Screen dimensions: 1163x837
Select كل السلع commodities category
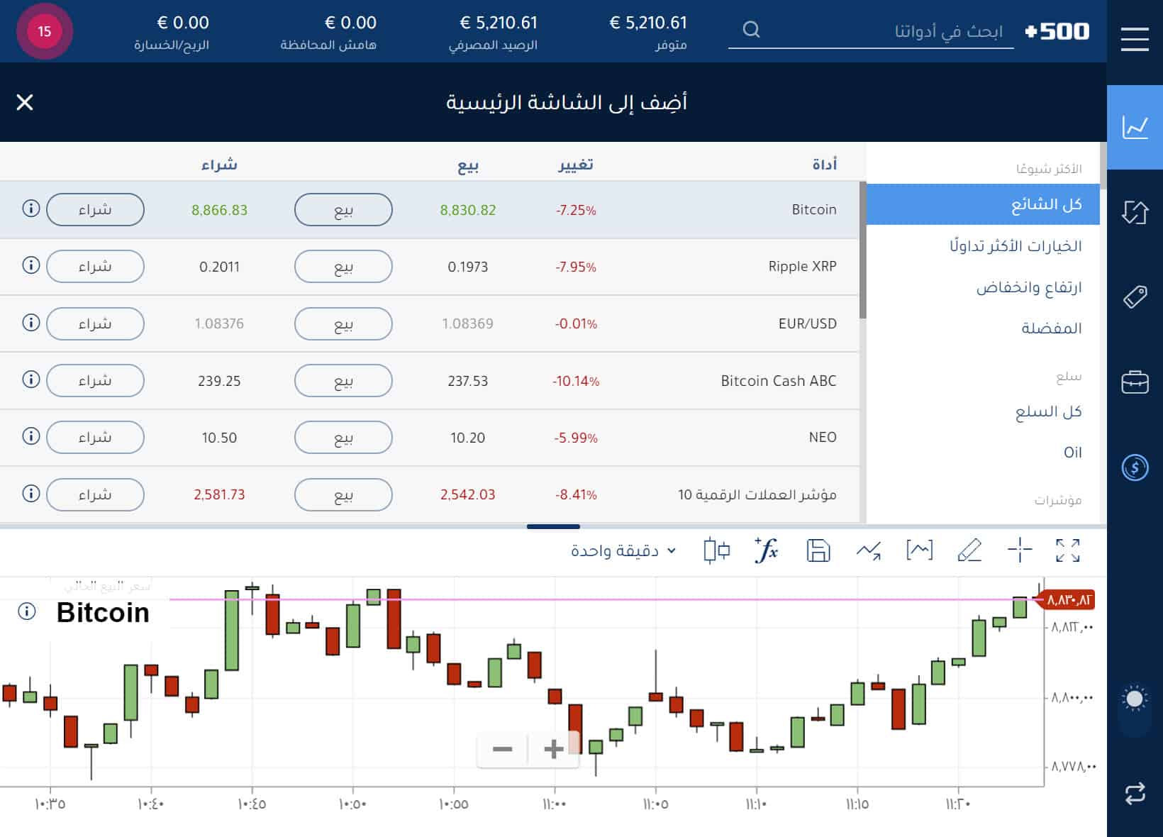[1048, 411]
